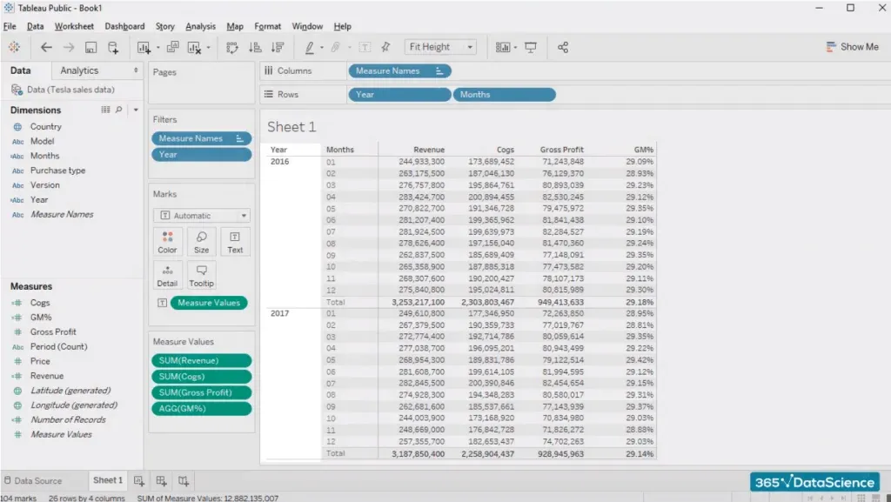Click the Save icon in the toolbar

tap(90, 47)
